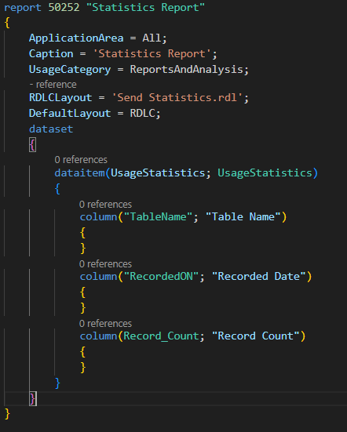
Task: Click '0 references' above the Record_Count column
Action: coord(105,324)
